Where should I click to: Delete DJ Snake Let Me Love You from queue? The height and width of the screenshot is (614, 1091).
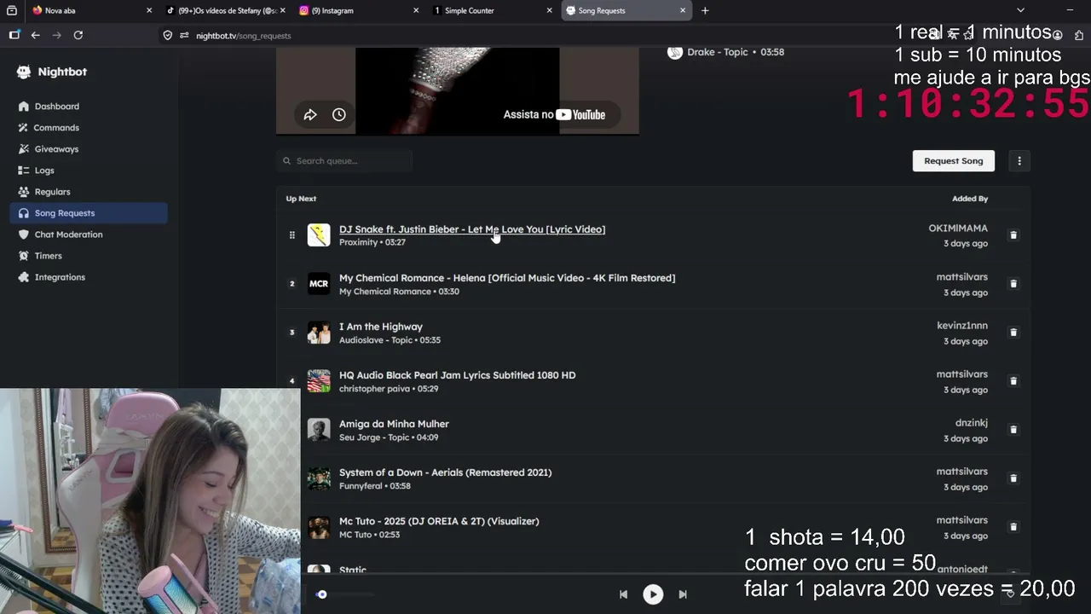pyautogui.click(x=1013, y=235)
